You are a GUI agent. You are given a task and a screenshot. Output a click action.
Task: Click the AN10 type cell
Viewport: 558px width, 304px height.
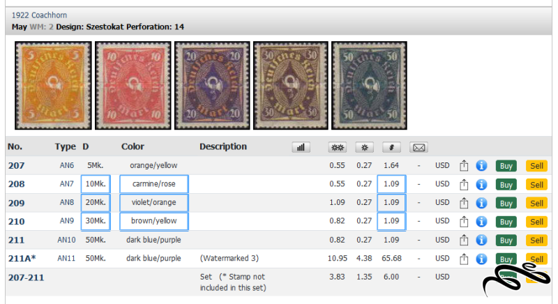[66, 240]
